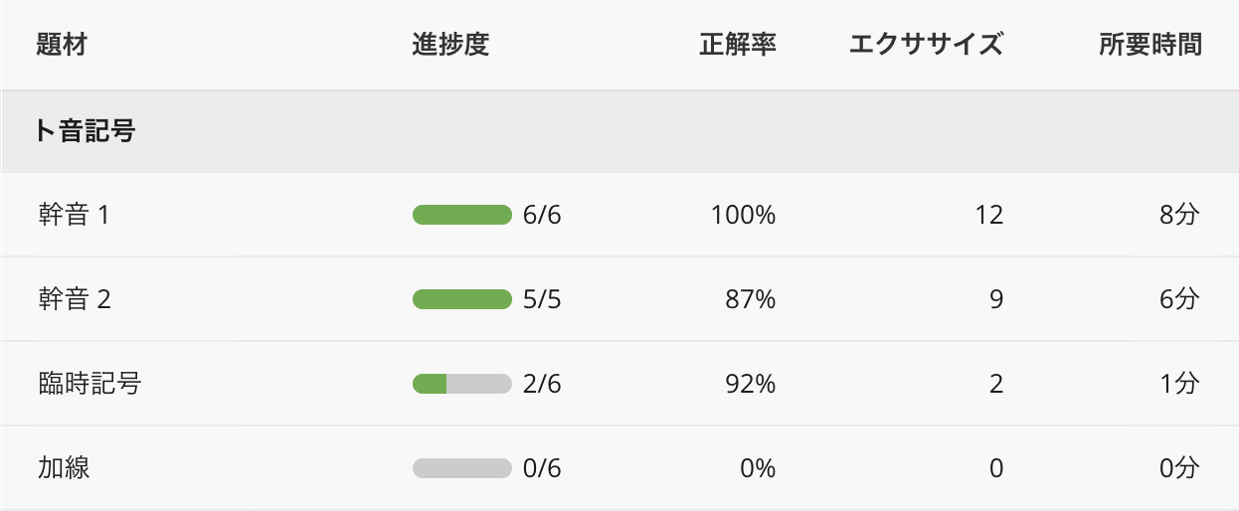
Task: Open the 幹音 1 topic
Action: [75, 215]
